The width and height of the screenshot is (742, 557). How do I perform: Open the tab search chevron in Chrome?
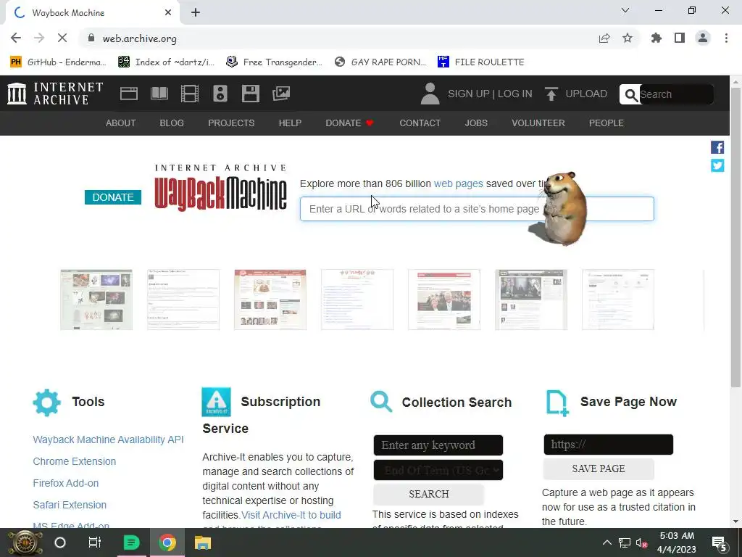(x=625, y=10)
